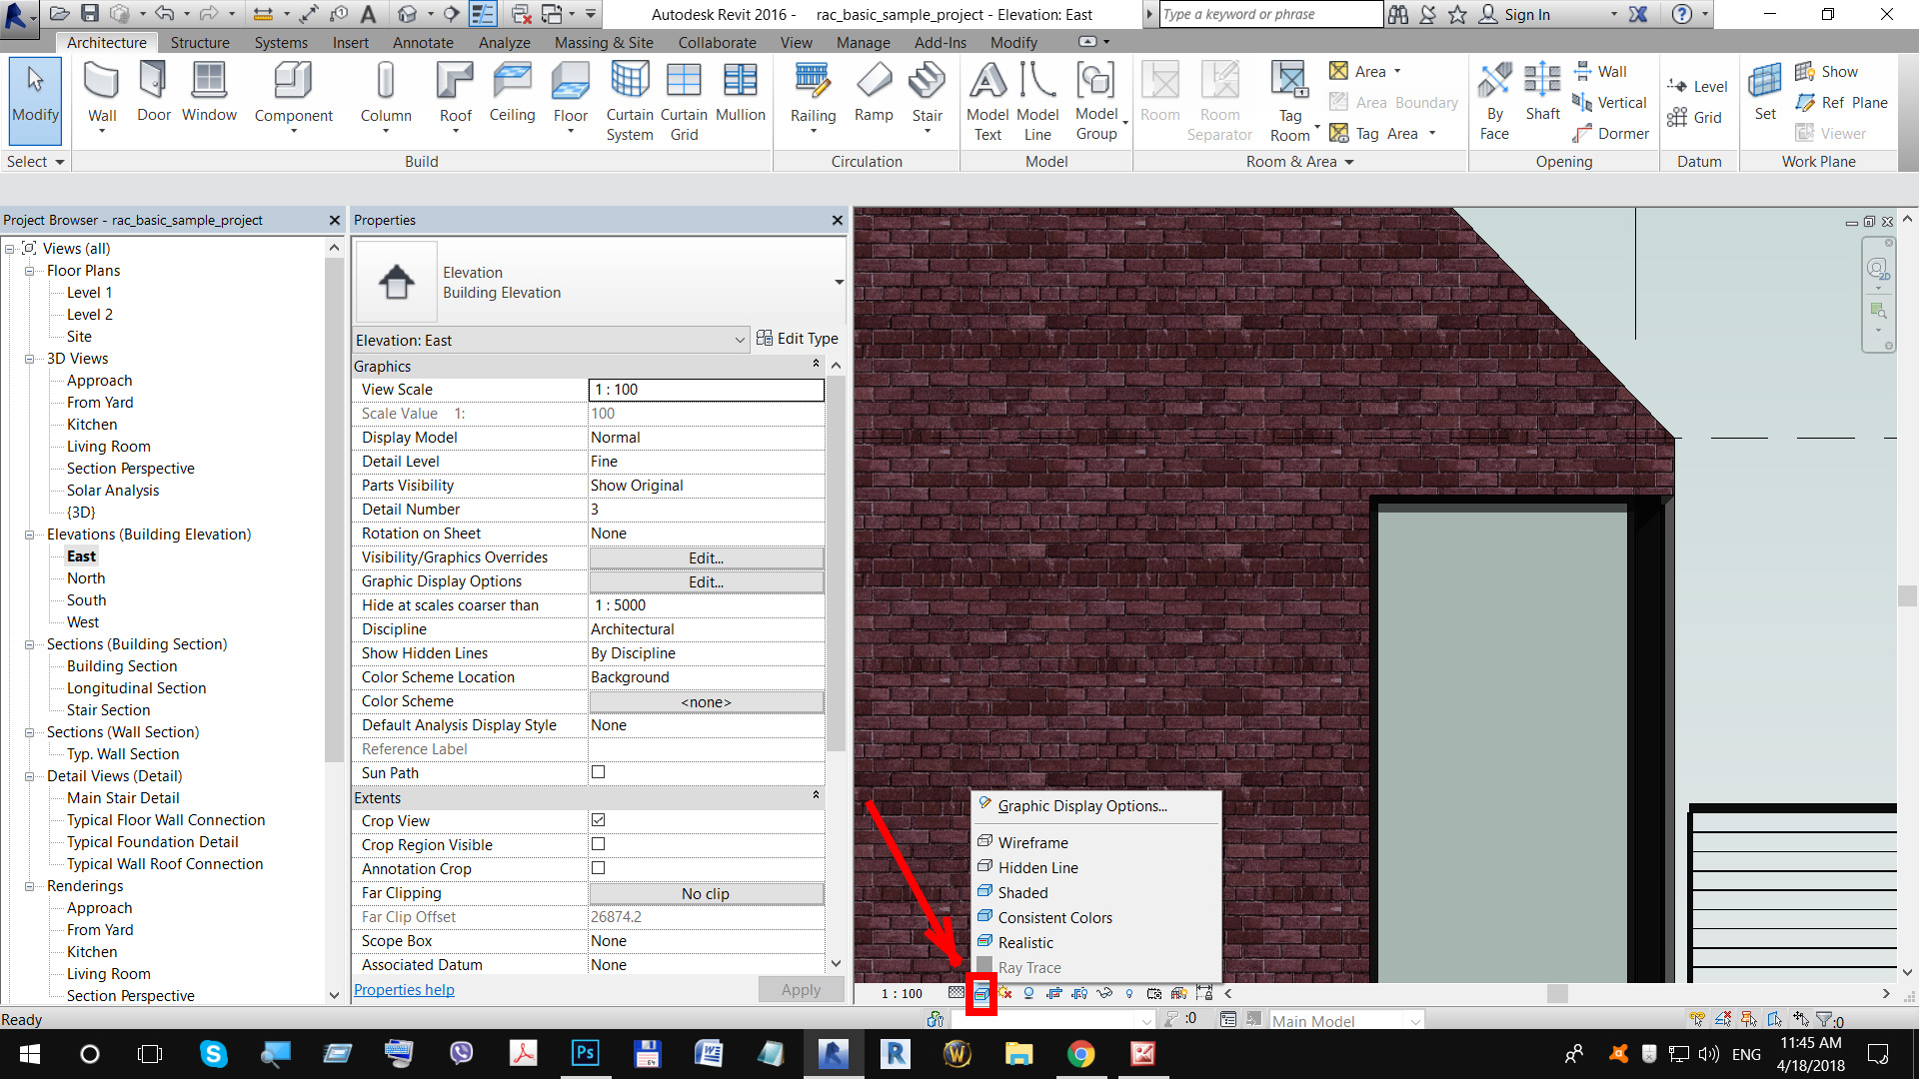Open the Main Model dropdown in status bar
Image resolution: width=1919 pixels, height=1079 pixels.
pyautogui.click(x=1415, y=1020)
